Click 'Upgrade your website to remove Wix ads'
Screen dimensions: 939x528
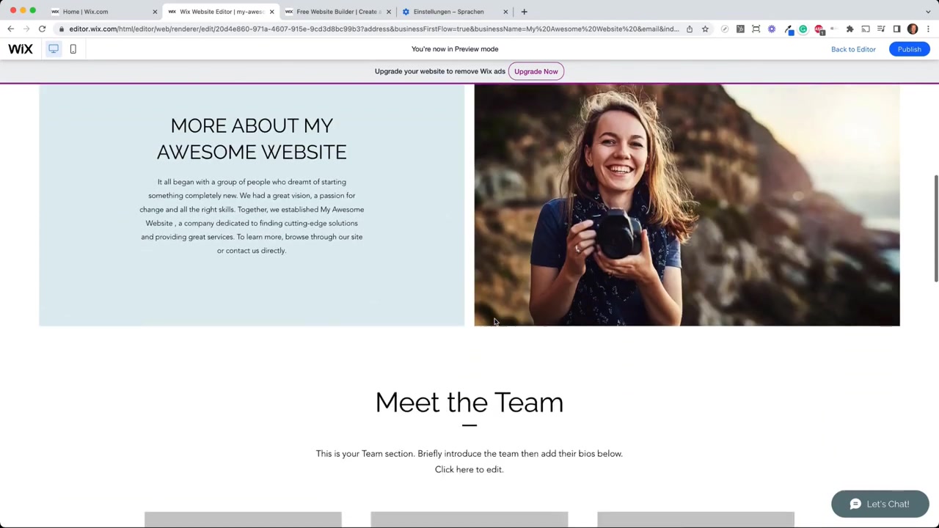tap(440, 71)
